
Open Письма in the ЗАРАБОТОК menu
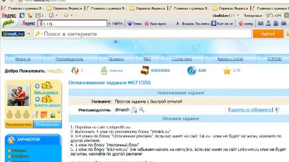[19, 151]
